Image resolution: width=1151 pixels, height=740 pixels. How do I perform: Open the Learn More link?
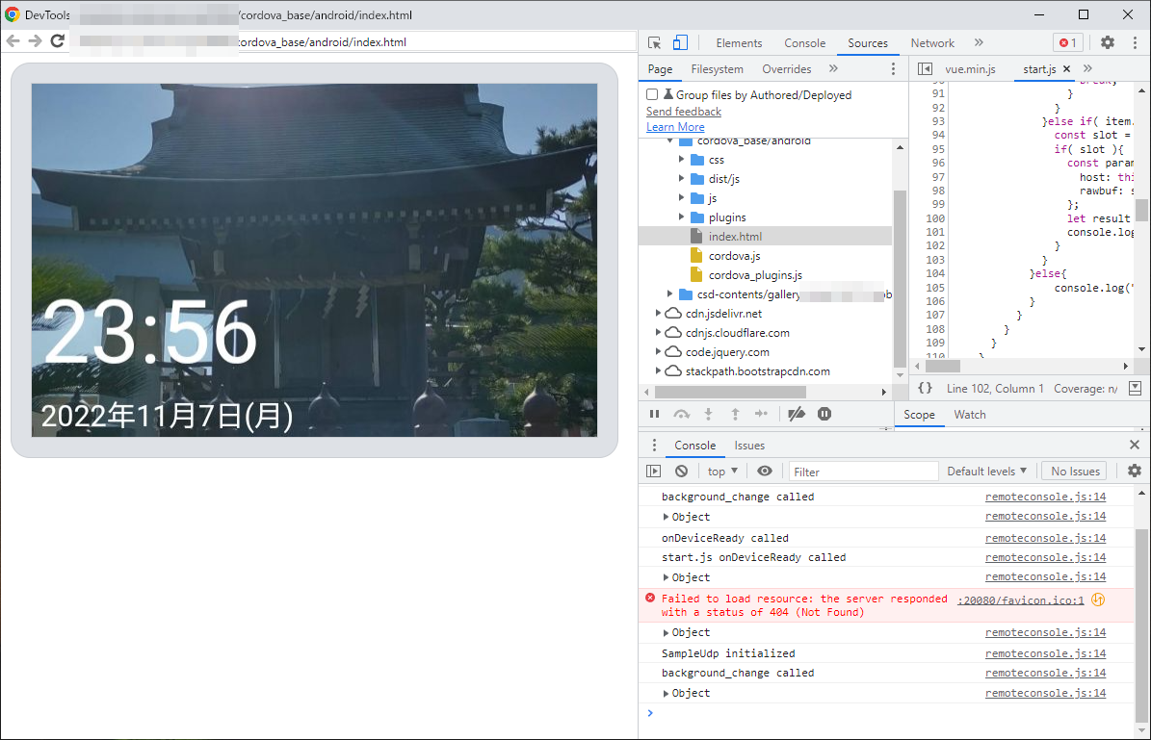674,127
